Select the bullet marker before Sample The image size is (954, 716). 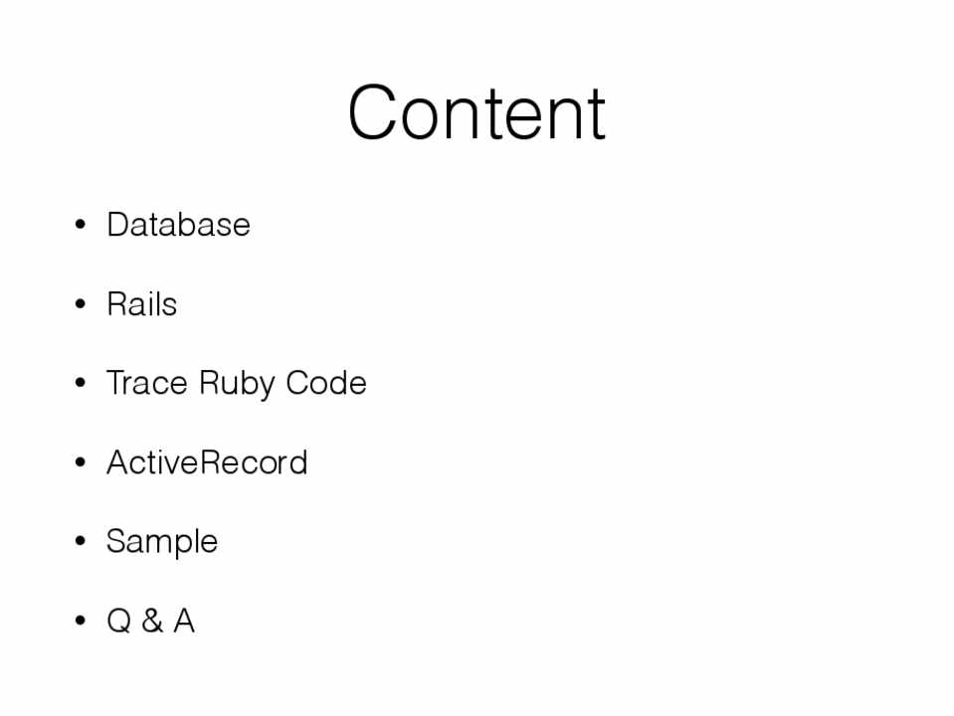click(80, 542)
